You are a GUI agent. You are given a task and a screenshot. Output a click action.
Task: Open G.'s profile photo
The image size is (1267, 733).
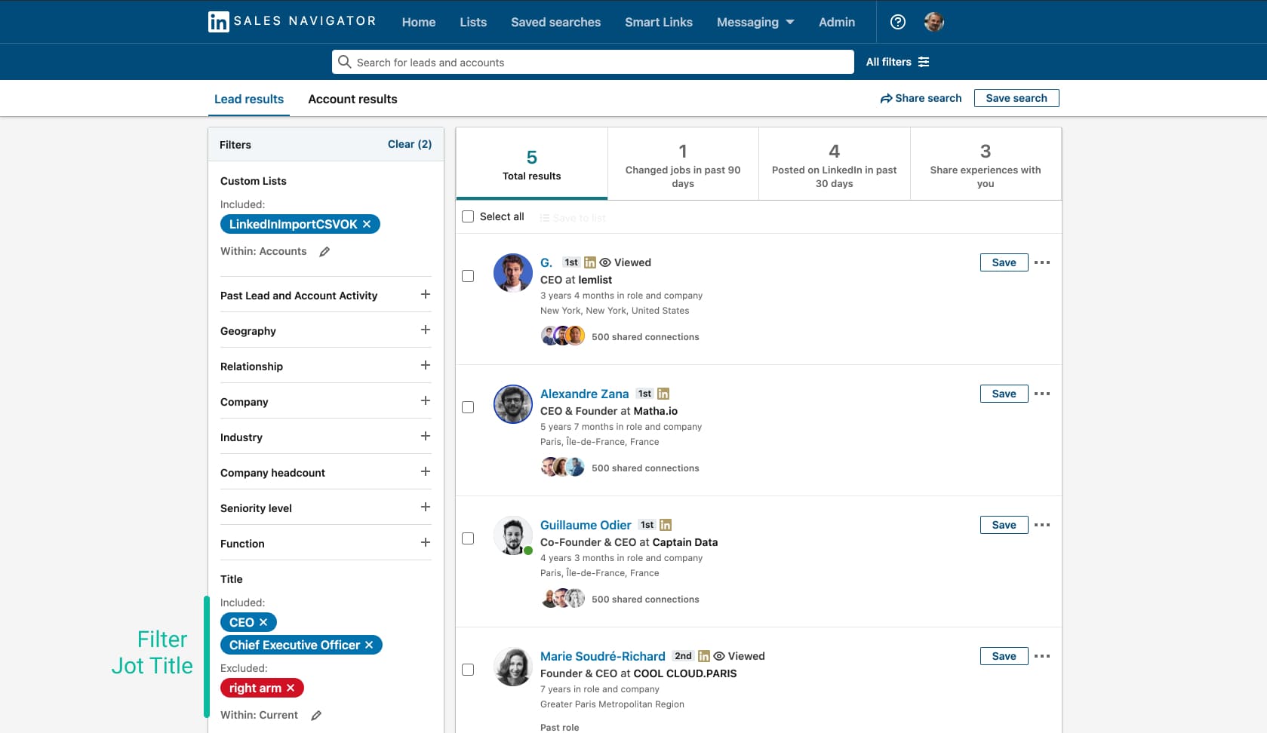pyautogui.click(x=513, y=273)
